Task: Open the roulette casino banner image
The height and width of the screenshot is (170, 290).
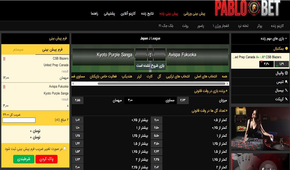Action: [x=260, y=129]
